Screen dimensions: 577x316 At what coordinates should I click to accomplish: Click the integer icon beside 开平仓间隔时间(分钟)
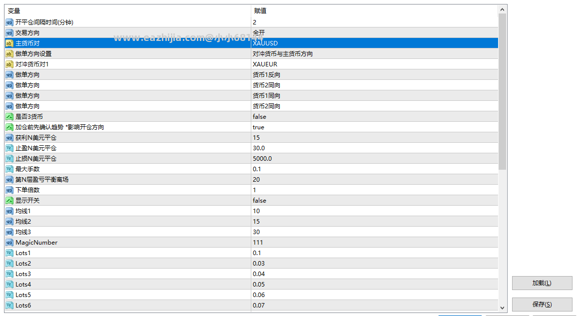pos(9,22)
